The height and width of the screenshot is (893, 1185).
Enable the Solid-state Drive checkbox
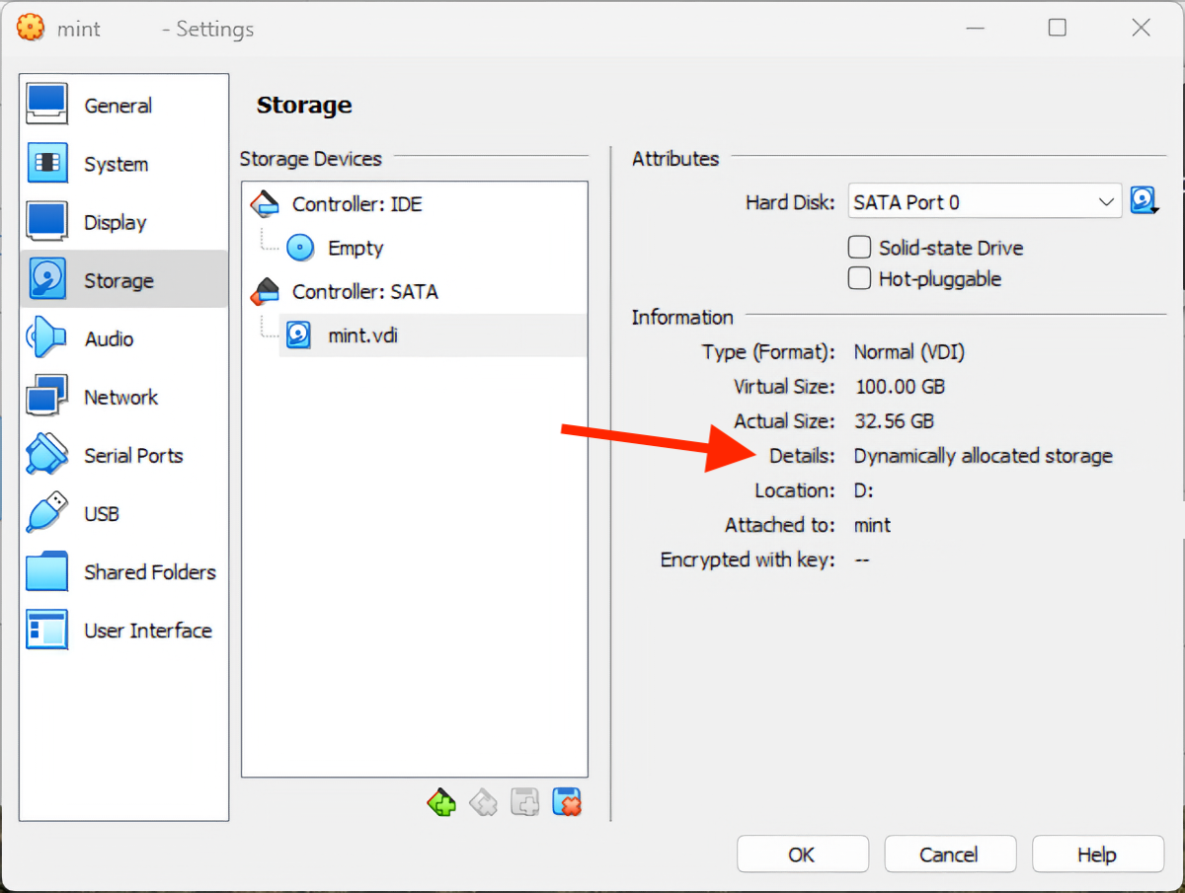click(x=859, y=247)
